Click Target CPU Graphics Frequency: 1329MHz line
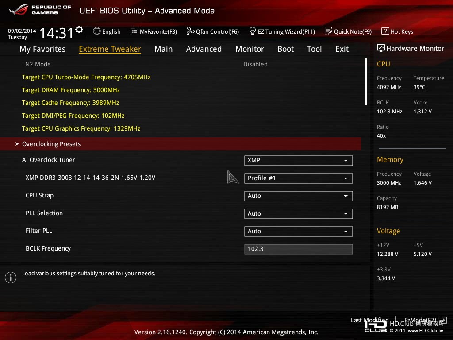Image resolution: width=453 pixels, height=340 pixels. (81, 128)
